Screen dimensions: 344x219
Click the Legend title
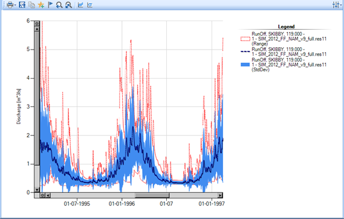click(x=286, y=27)
